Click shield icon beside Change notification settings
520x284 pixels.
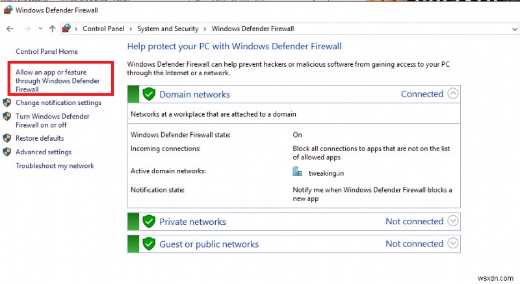(x=7, y=102)
